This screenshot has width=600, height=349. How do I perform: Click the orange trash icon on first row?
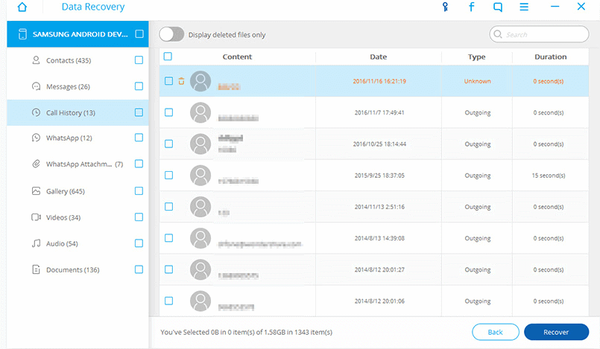coord(181,81)
